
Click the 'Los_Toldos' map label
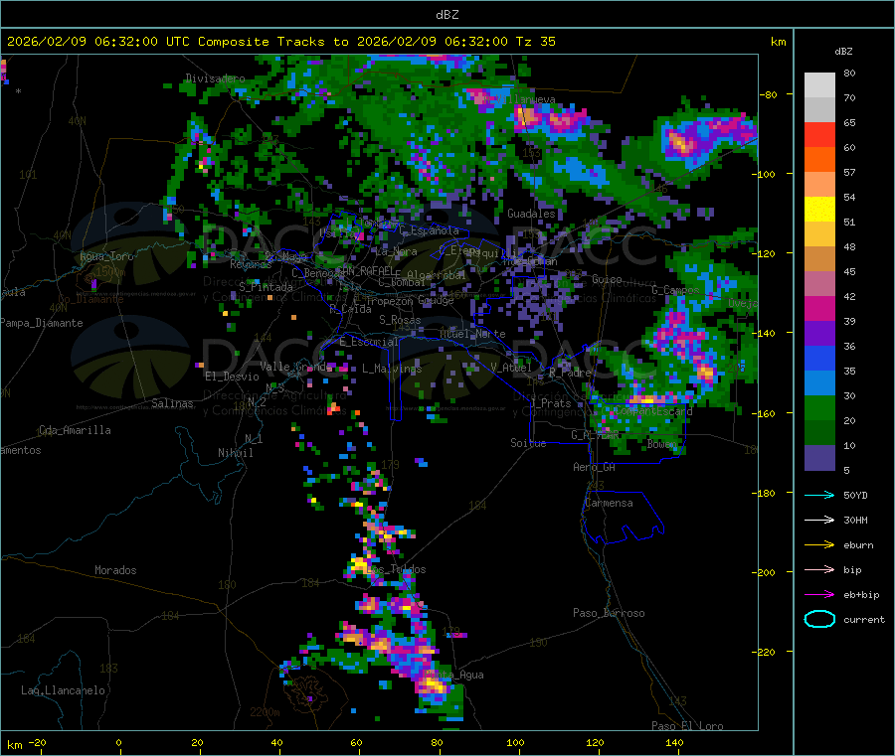(397, 569)
